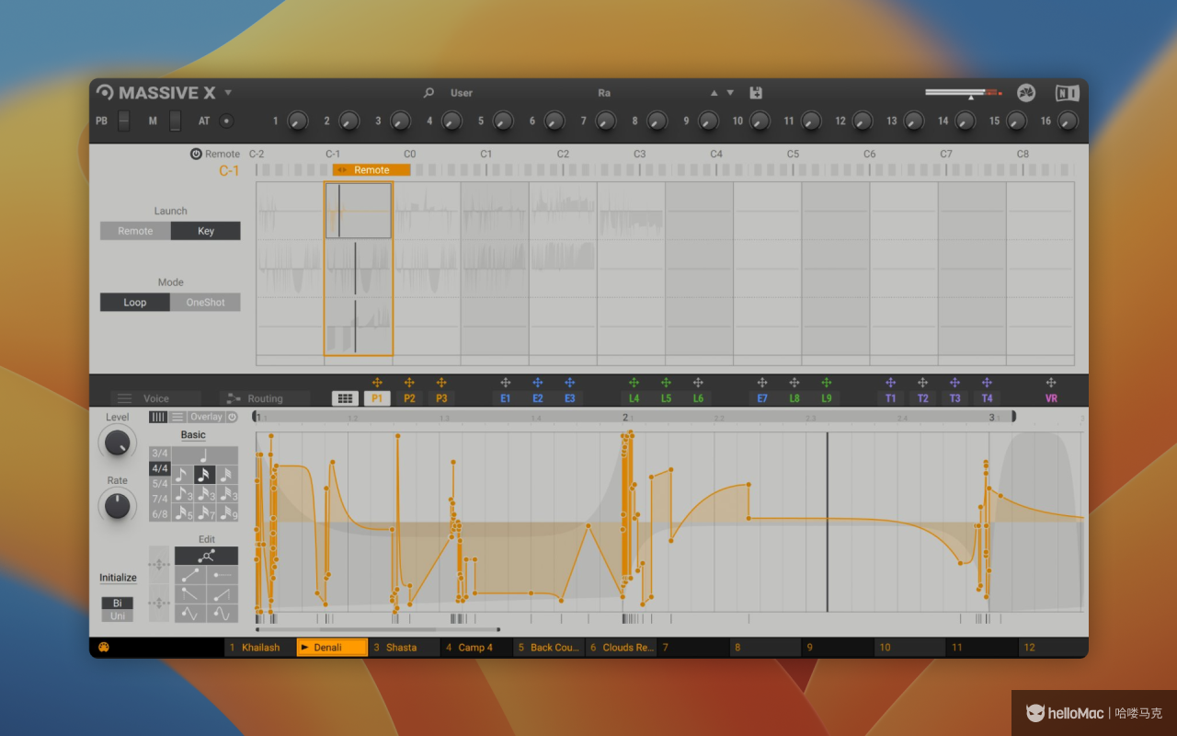Viewport: 1177px width, 736px height.
Task: Select the E1 envelope tab
Action: point(506,398)
